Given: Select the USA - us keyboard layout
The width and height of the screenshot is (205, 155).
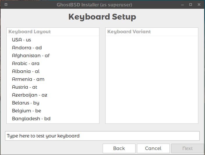Looking at the screenshot, I should pyautogui.click(x=22, y=40).
